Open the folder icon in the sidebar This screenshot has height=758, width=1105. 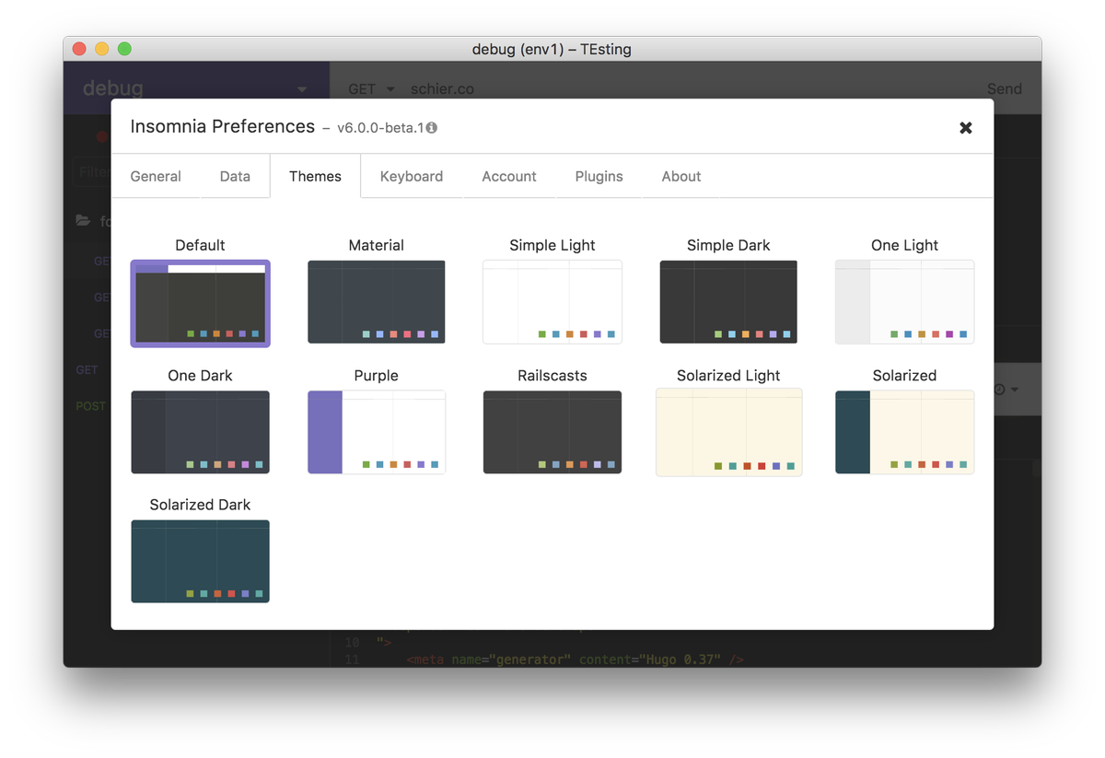click(84, 221)
